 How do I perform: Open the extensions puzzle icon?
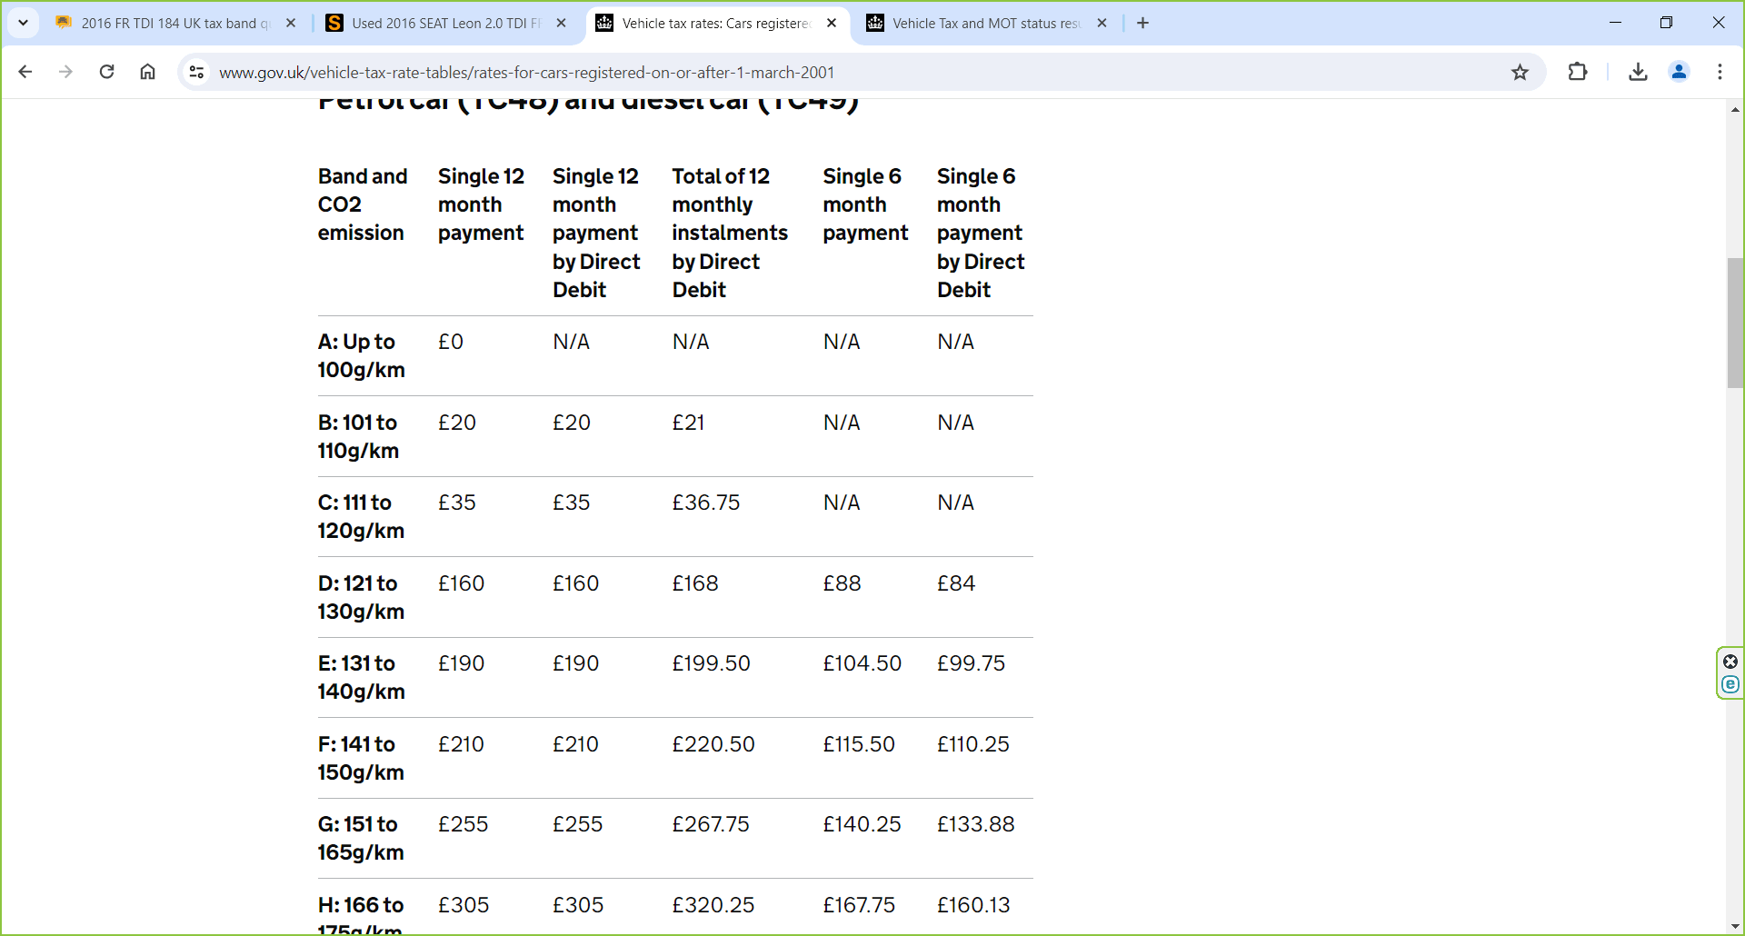(1578, 72)
